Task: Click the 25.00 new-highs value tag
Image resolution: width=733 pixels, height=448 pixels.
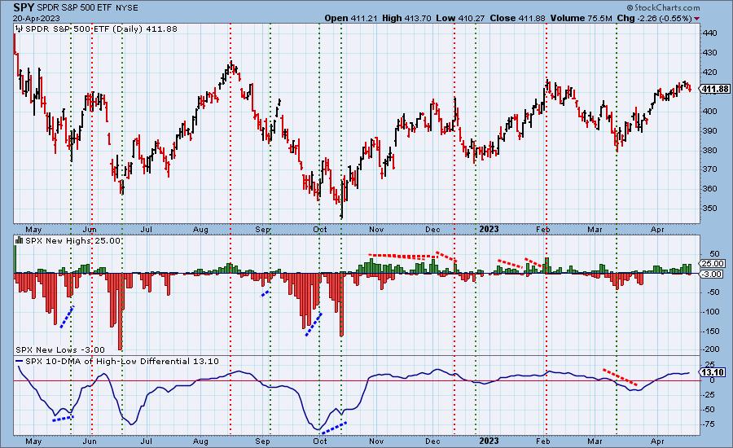Action: (x=713, y=264)
